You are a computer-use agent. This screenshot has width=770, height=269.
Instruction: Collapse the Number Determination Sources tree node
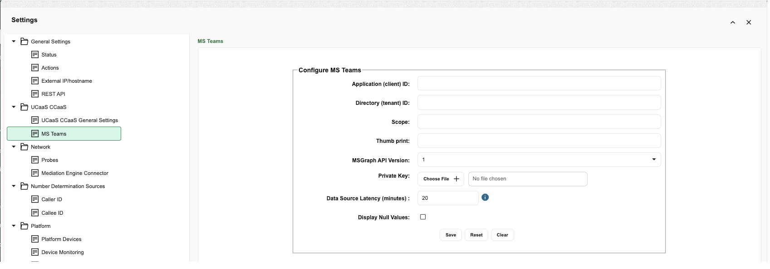[14, 186]
